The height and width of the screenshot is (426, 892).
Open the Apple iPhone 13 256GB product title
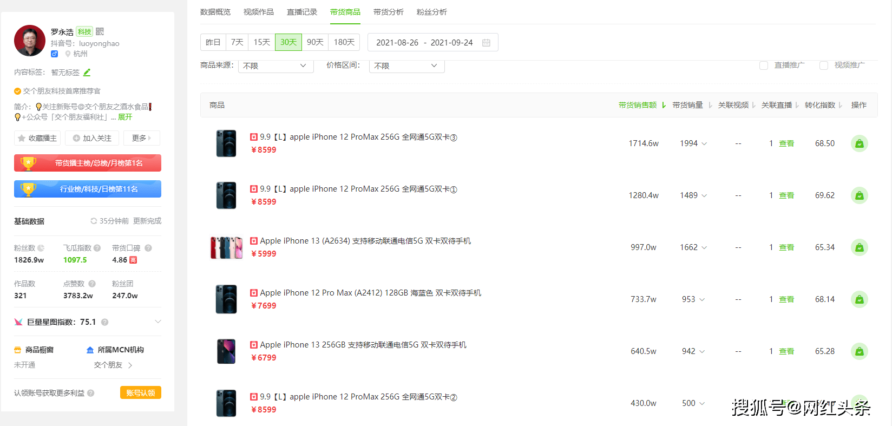tap(363, 345)
